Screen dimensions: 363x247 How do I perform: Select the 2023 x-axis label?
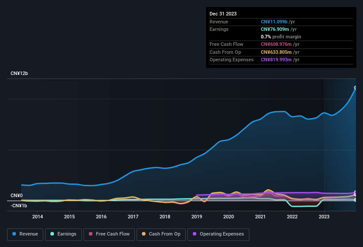324,217
